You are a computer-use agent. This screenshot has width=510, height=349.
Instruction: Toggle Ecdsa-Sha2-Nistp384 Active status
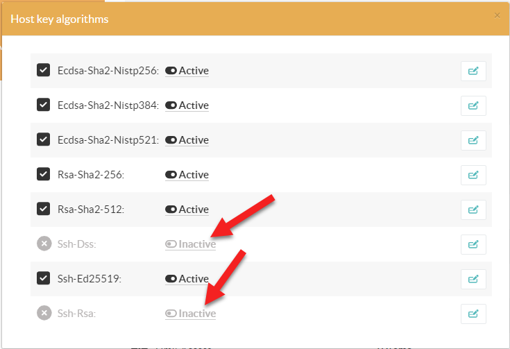(x=187, y=105)
